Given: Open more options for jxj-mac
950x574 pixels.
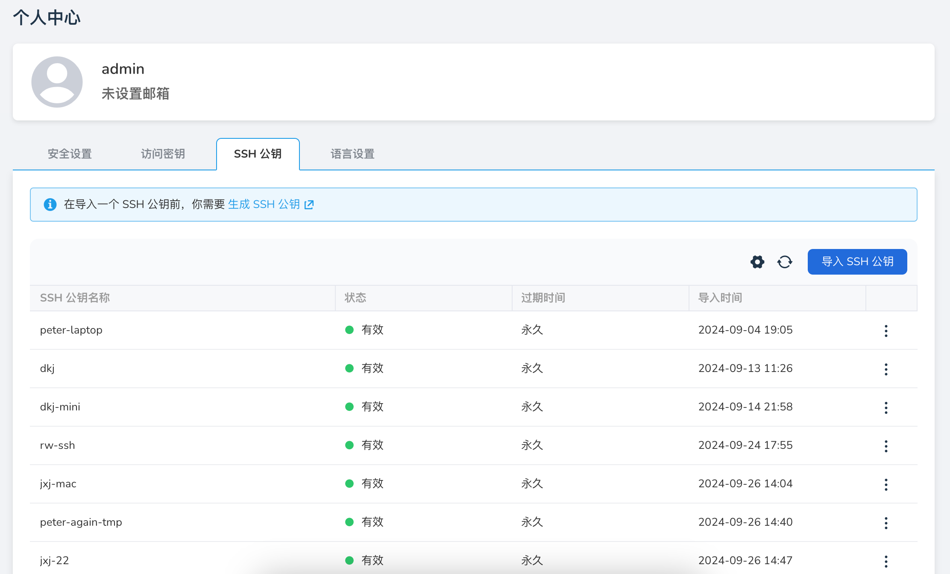Looking at the screenshot, I should [886, 484].
